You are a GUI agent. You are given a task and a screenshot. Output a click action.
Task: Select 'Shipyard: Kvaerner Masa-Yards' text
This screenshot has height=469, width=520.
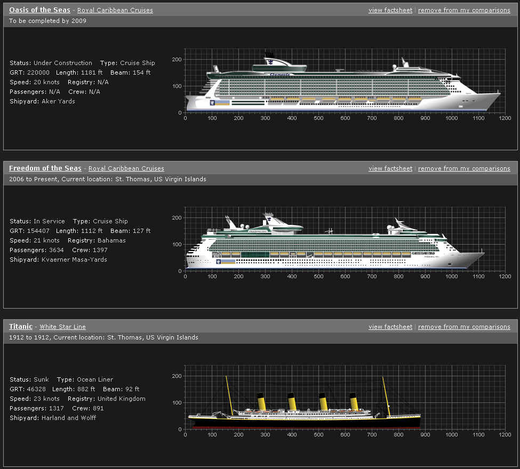tap(58, 260)
